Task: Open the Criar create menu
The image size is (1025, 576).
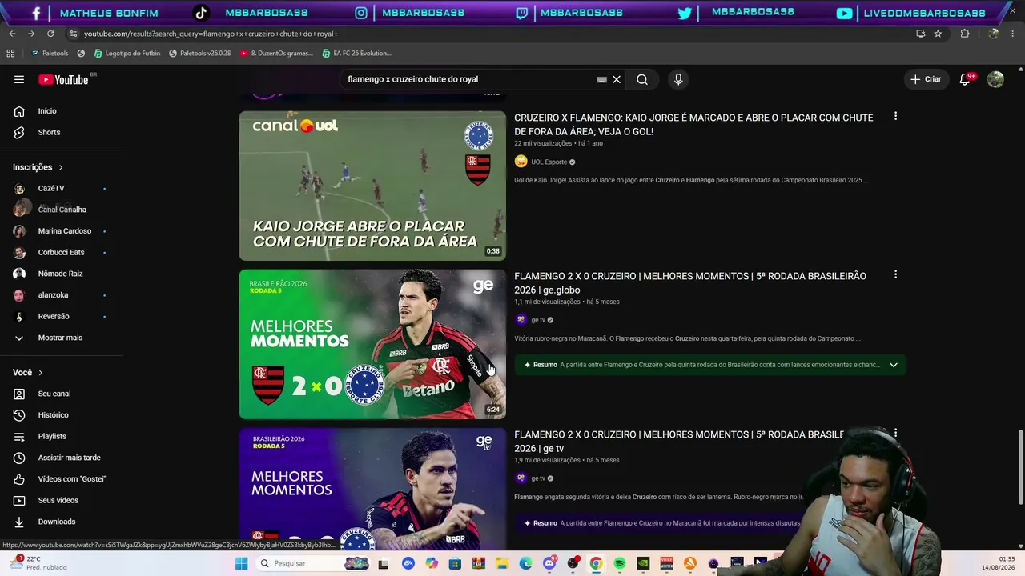Action: (926, 79)
